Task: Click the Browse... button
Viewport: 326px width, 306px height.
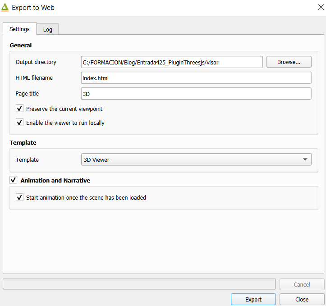Action: coord(289,62)
